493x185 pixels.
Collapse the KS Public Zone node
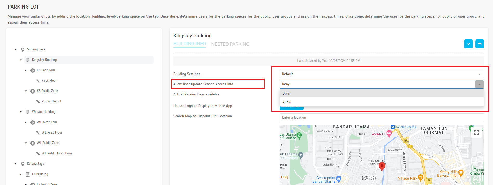26,91
